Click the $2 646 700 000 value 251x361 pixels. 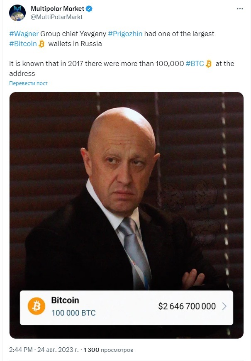click(x=187, y=306)
